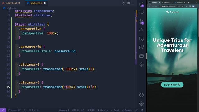This screenshot has width=199, height=112.
Task: Bookmark the page with the star icon
Action: [x=183, y=6]
